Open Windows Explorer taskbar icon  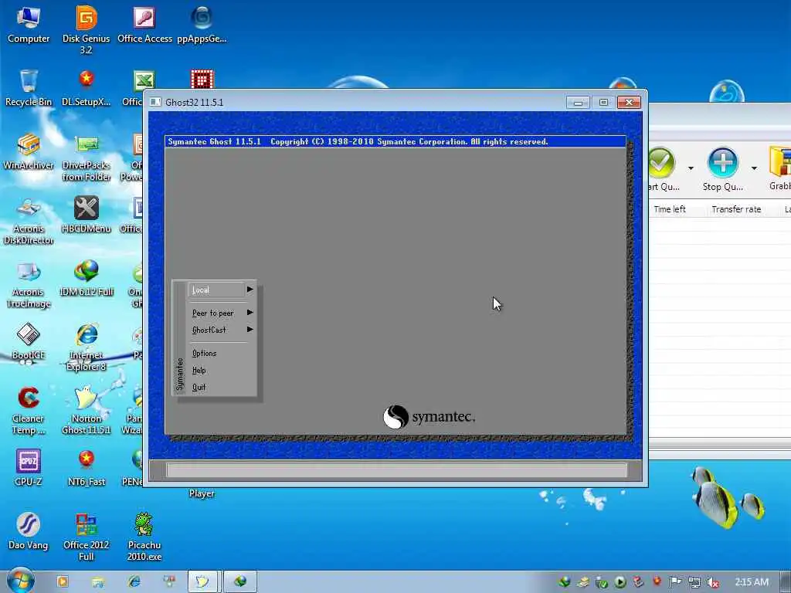coord(98,581)
